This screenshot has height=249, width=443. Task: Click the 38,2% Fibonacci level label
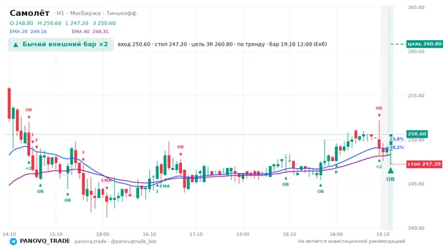(397, 147)
